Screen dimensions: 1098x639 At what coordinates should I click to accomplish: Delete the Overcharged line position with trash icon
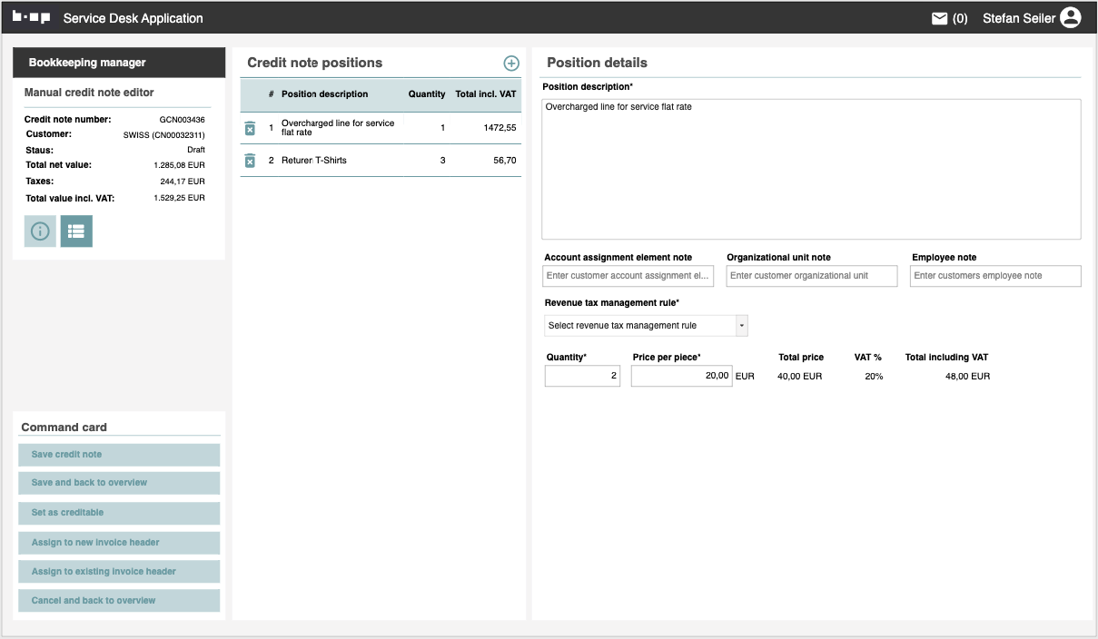(x=250, y=129)
